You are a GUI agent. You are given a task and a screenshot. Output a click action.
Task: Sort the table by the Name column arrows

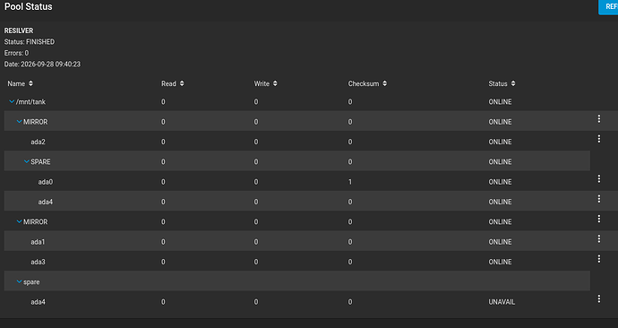point(30,83)
